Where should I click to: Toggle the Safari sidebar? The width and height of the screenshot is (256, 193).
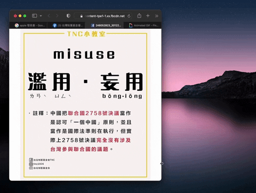tap(34, 16)
